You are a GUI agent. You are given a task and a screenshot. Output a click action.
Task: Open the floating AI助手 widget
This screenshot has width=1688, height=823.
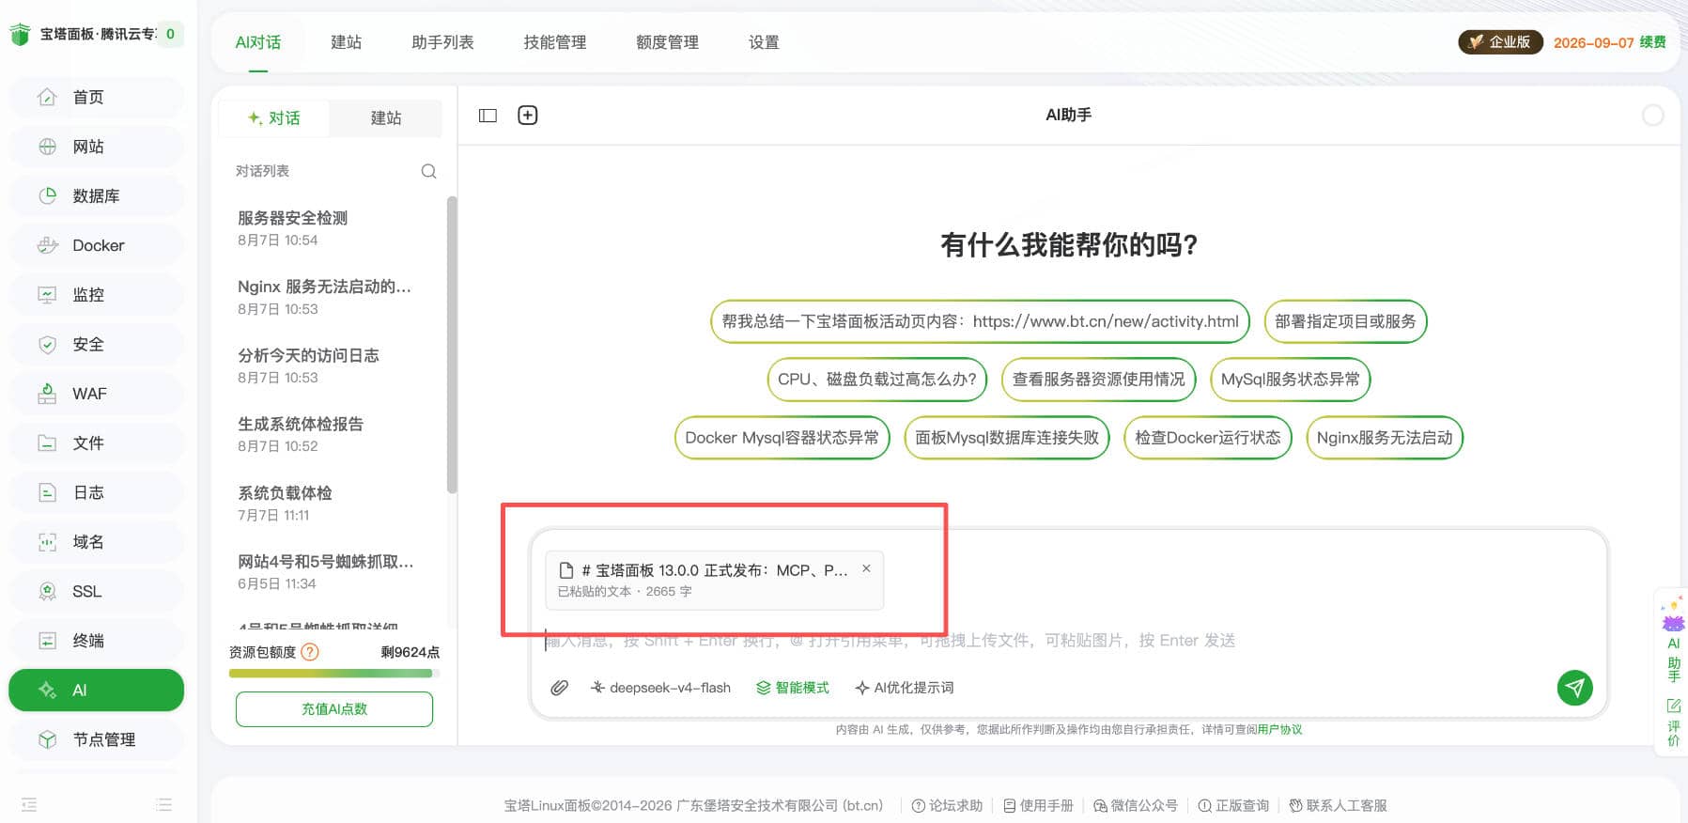coord(1672,640)
